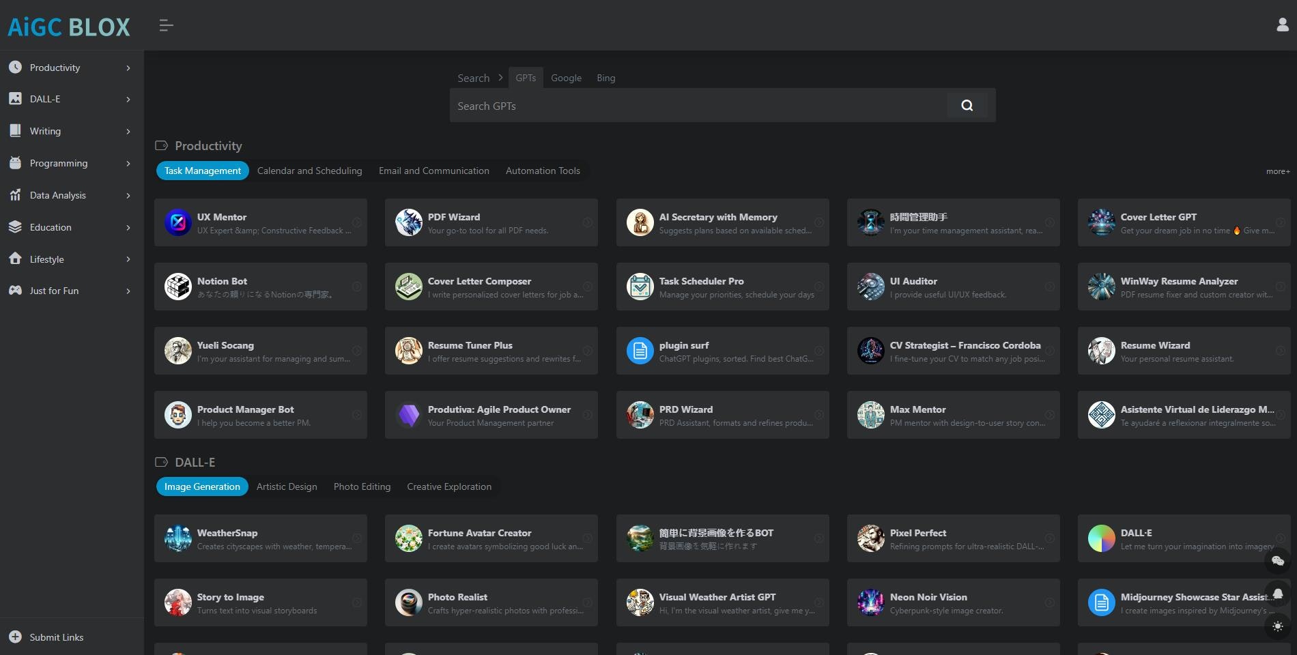Click the Submit Links text
1297x655 pixels.
click(57, 637)
